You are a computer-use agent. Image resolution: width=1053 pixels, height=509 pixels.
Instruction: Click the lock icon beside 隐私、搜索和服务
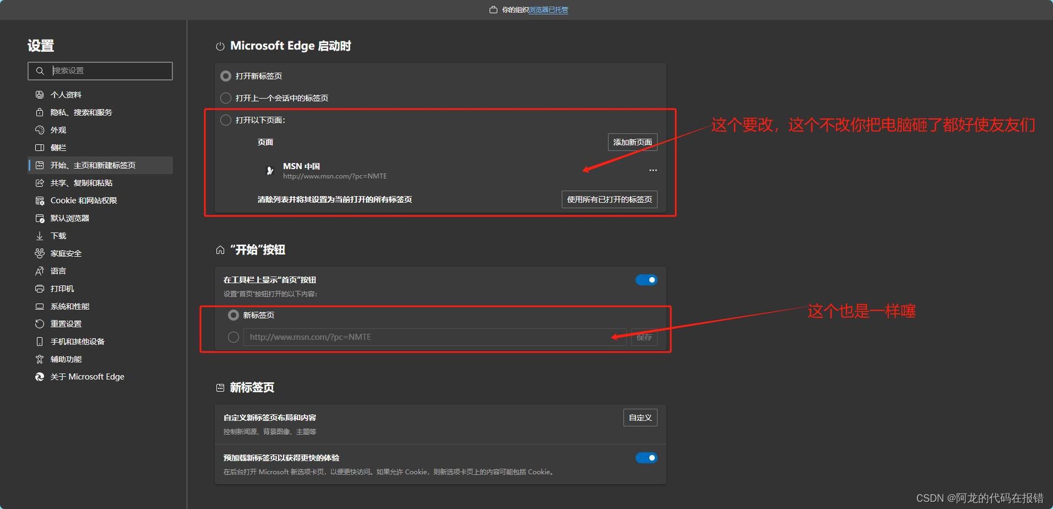[x=40, y=112]
